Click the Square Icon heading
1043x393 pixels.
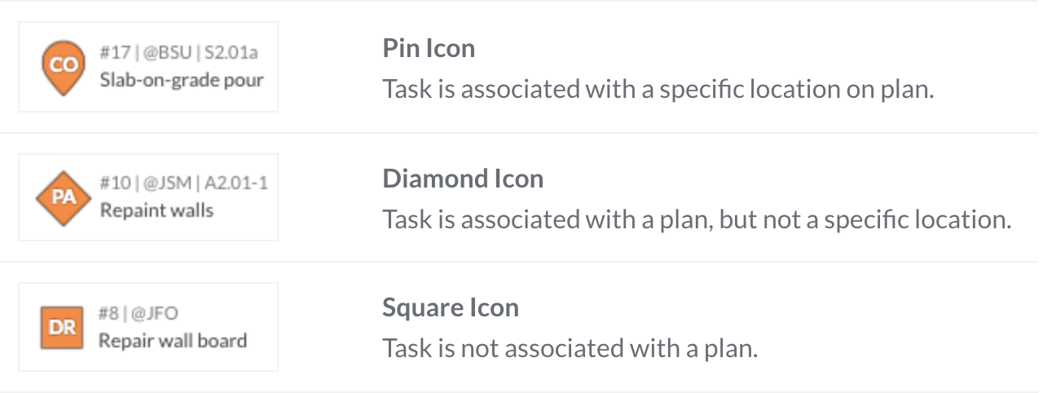click(x=451, y=307)
